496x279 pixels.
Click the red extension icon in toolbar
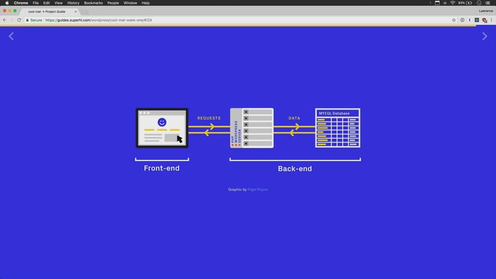click(484, 20)
